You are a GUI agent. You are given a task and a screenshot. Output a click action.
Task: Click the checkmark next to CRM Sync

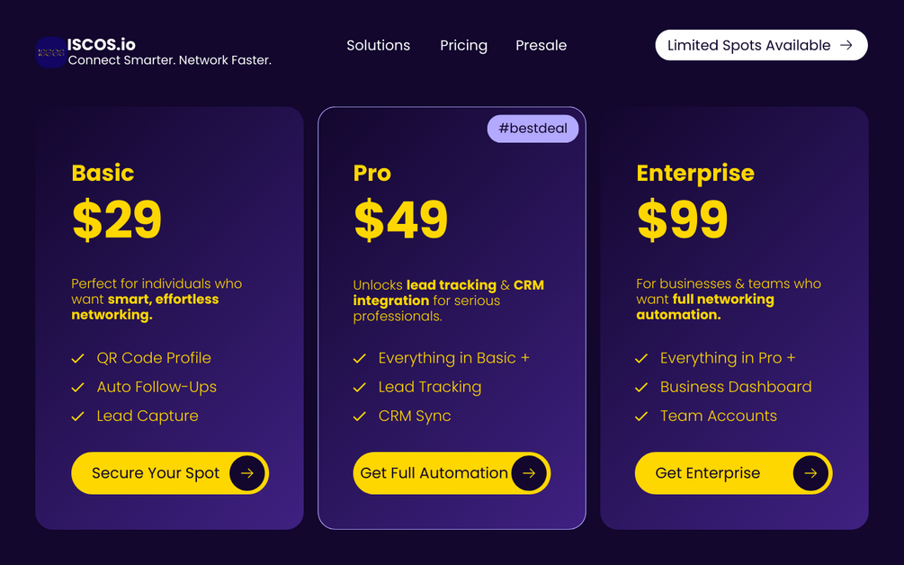(360, 417)
